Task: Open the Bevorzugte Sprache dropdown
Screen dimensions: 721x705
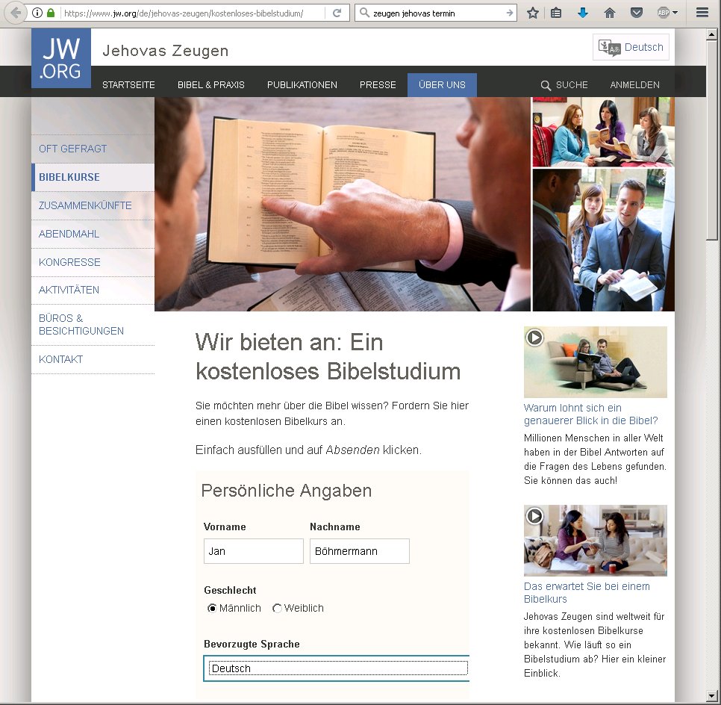Action: [x=336, y=668]
